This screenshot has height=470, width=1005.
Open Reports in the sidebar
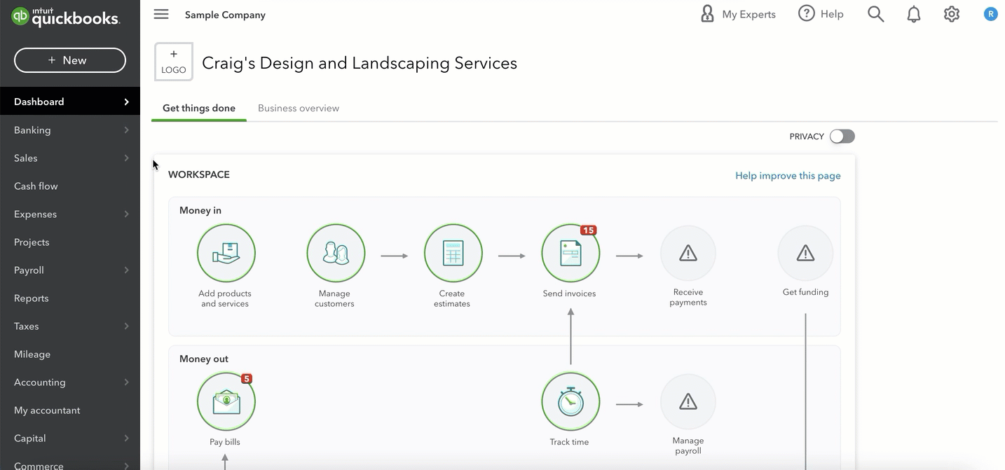(x=70, y=298)
